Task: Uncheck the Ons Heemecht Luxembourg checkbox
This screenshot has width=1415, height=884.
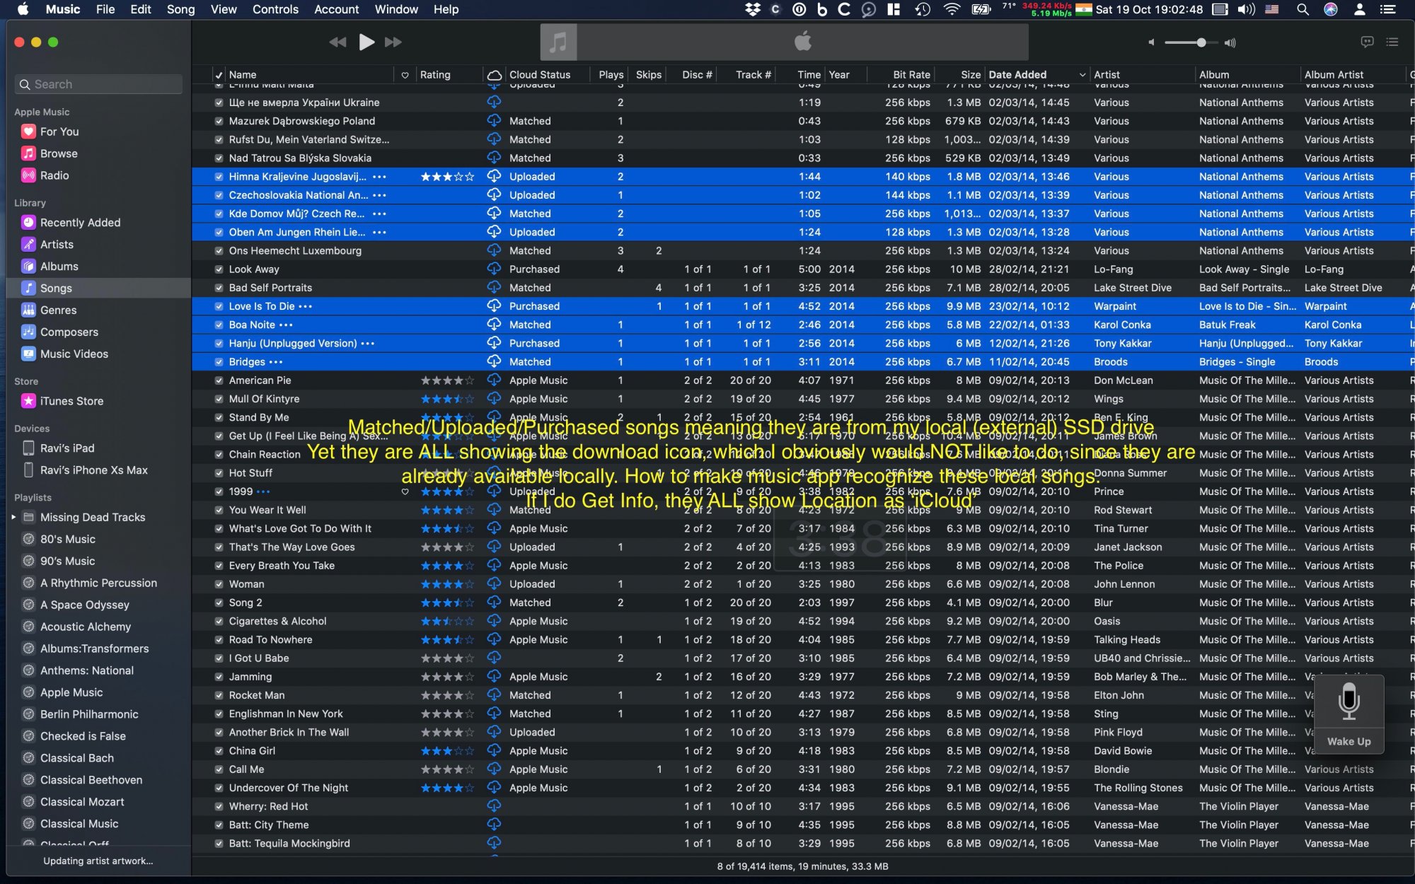Action: pos(219,251)
